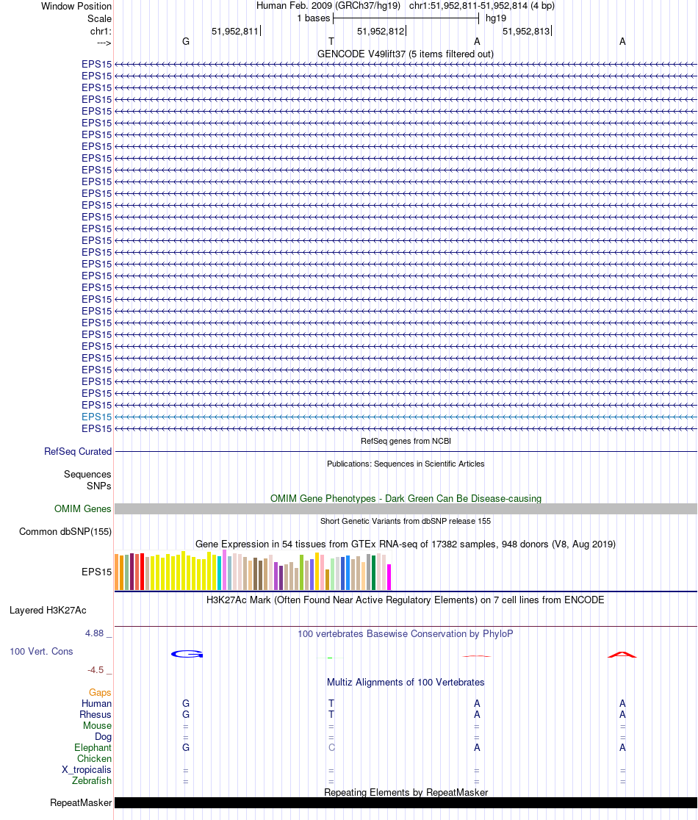The image size is (698, 820).
Task: Click the black RepeatMasker bar
Action: tap(406, 803)
